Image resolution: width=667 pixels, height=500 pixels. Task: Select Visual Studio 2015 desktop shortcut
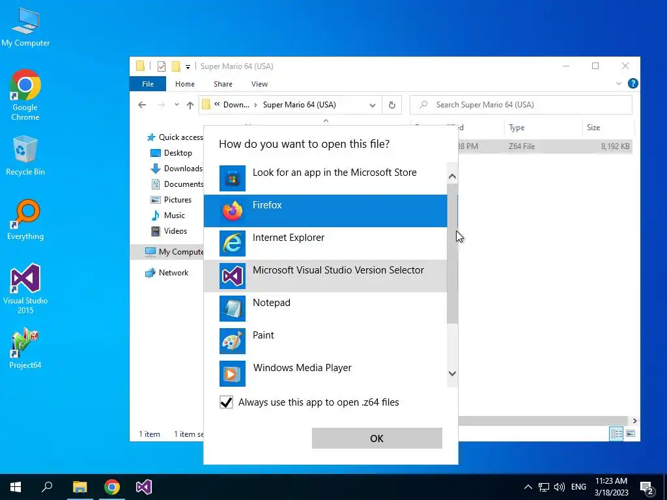25,289
